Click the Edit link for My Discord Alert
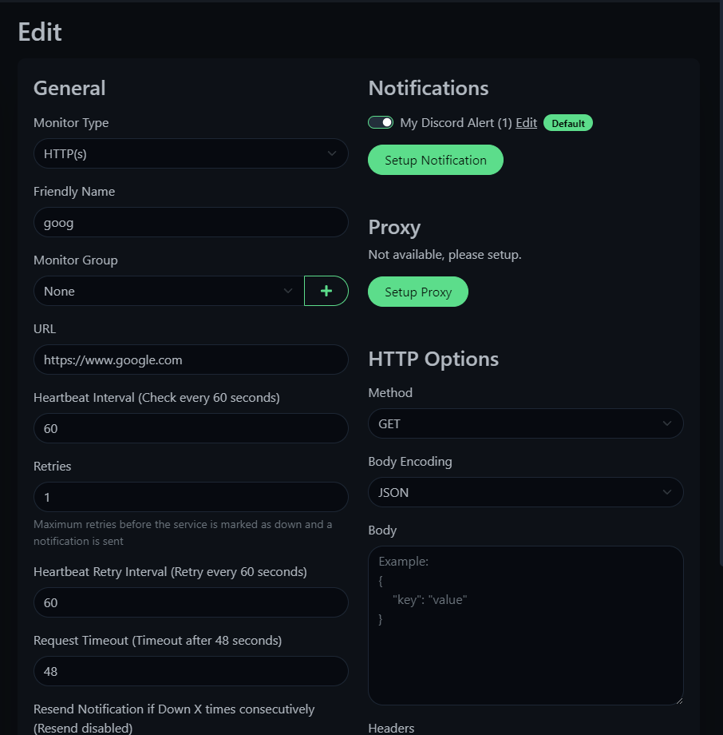The height and width of the screenshot is (735, 723). point(526,122)
